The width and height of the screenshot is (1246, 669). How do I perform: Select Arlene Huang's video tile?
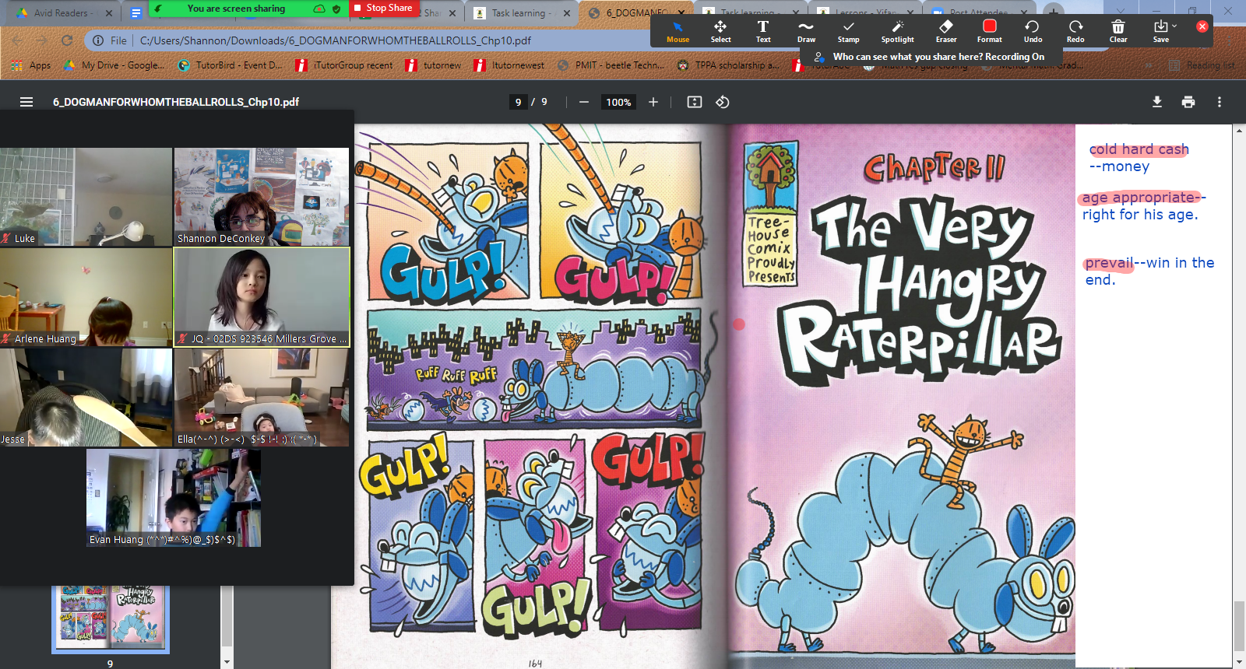pyautogui.click(x=86, y=297)
